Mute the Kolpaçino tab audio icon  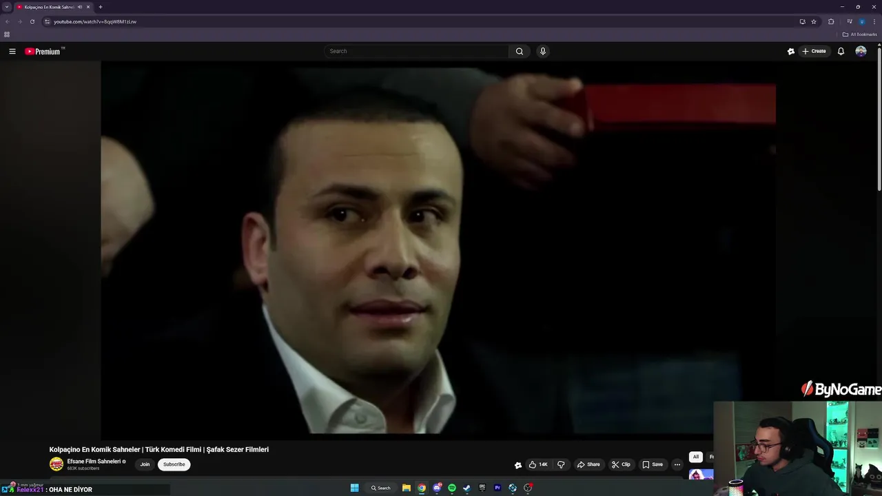click(x=80, y=7)
